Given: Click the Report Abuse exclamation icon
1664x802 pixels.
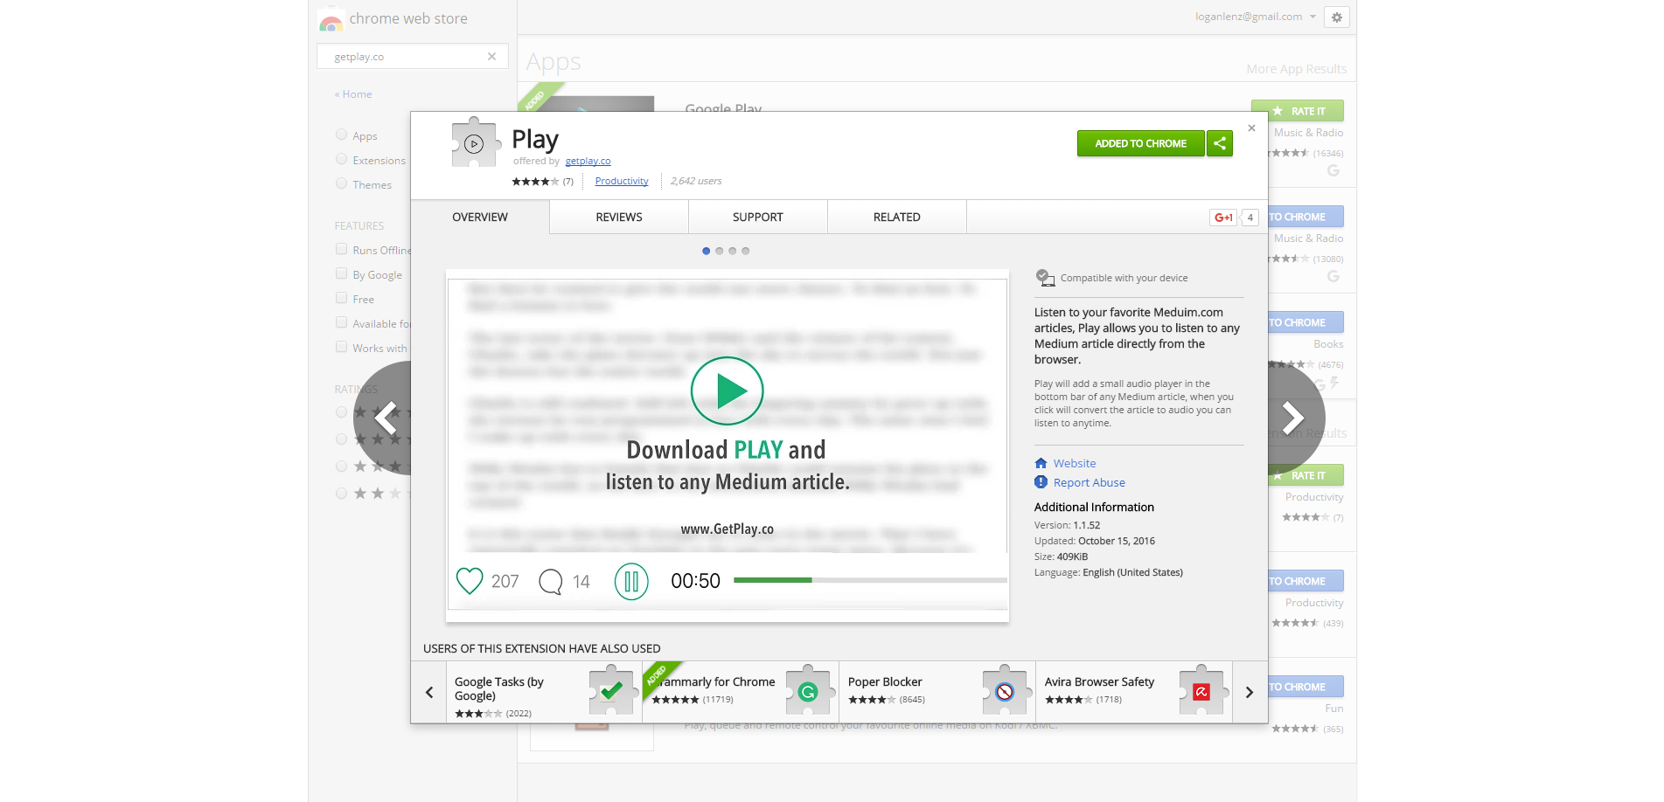Looking at the screenshot, I should (1041, 482).
